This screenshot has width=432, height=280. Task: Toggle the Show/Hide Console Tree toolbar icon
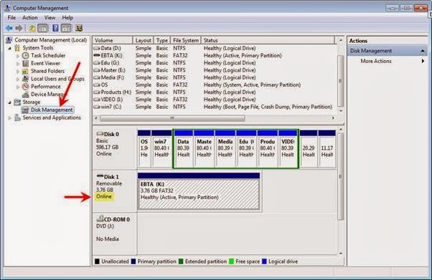(43, 28)
